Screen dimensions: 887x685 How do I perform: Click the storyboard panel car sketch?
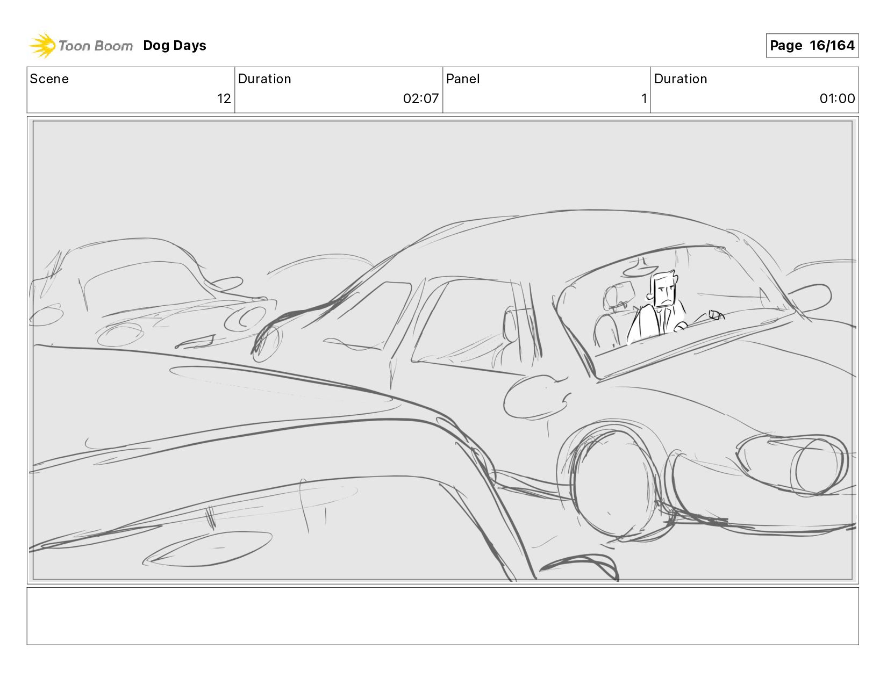[442, 350]
